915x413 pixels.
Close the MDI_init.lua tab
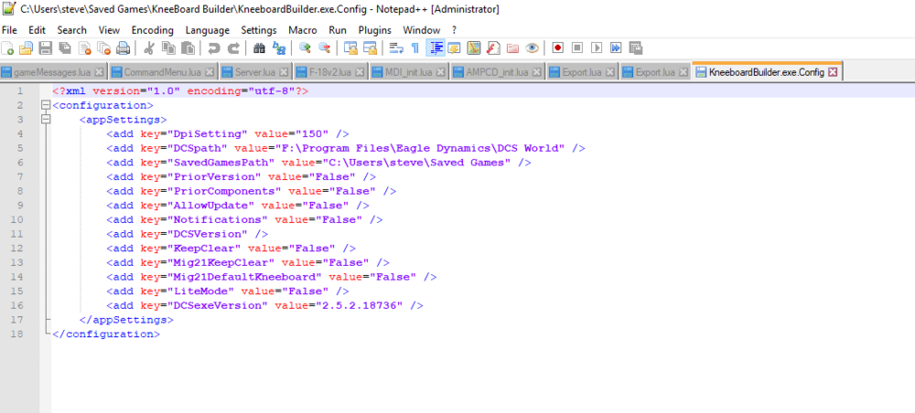tap(441, 72)
